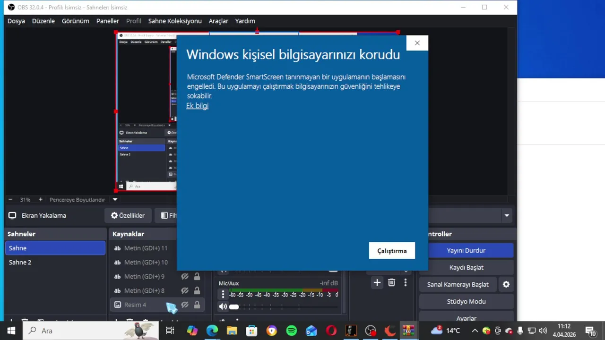605x340 pixels.
Task: Open the Düzenle menu
Action: click(x=43, y=21)
